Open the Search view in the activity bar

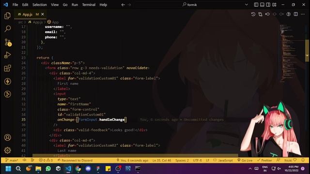coord(8,29)
